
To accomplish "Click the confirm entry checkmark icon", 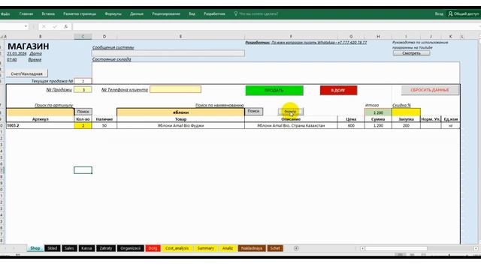I will click(x=55, y=27).
